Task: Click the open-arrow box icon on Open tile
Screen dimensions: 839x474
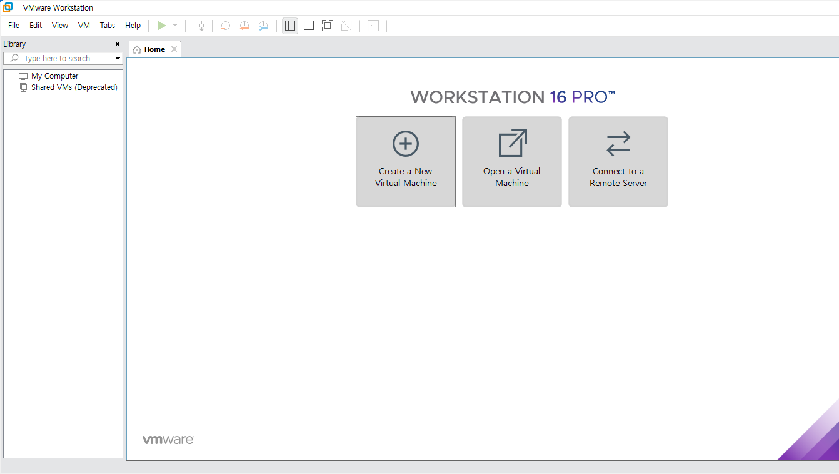Action: coord(513,143)
